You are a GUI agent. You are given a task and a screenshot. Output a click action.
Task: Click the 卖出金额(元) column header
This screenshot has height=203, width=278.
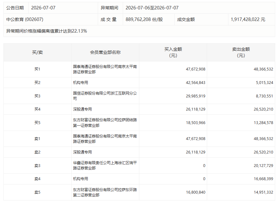click(241, 52)
